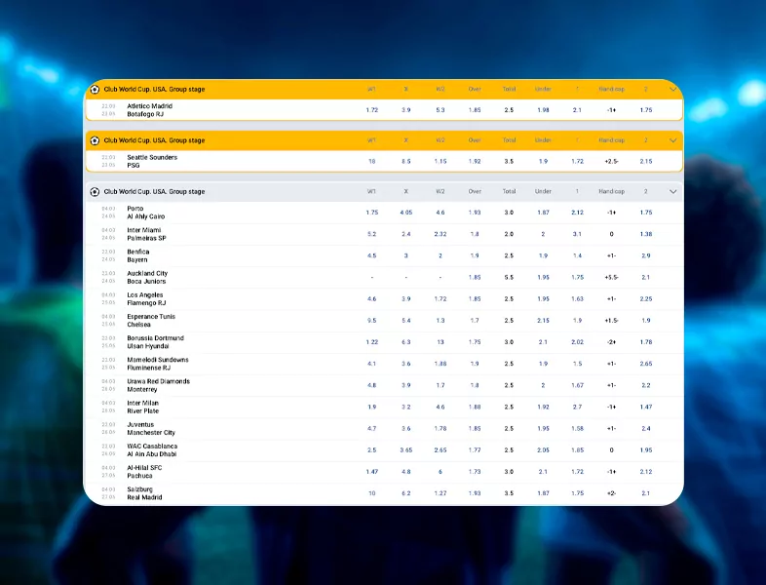The image size is (766, 585).
Task: Open Mamelodi Sundowns vs Fluminense RJ match
Action: (158, 364)
